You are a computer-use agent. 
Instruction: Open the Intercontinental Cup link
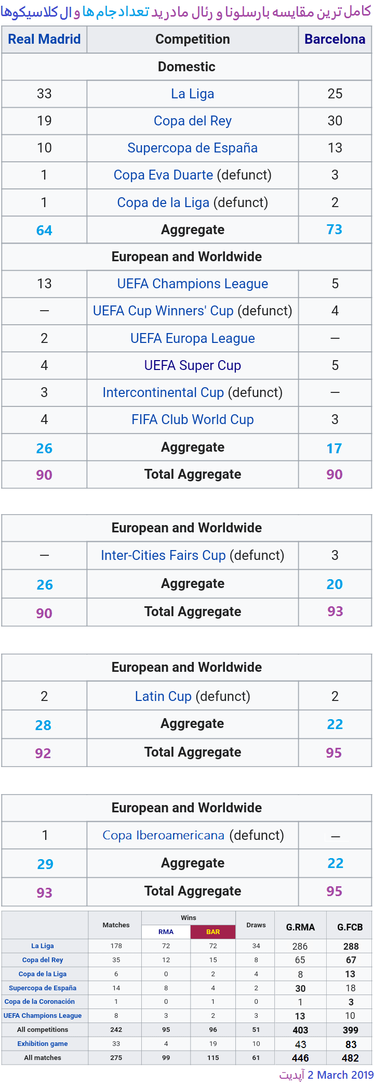163,392
